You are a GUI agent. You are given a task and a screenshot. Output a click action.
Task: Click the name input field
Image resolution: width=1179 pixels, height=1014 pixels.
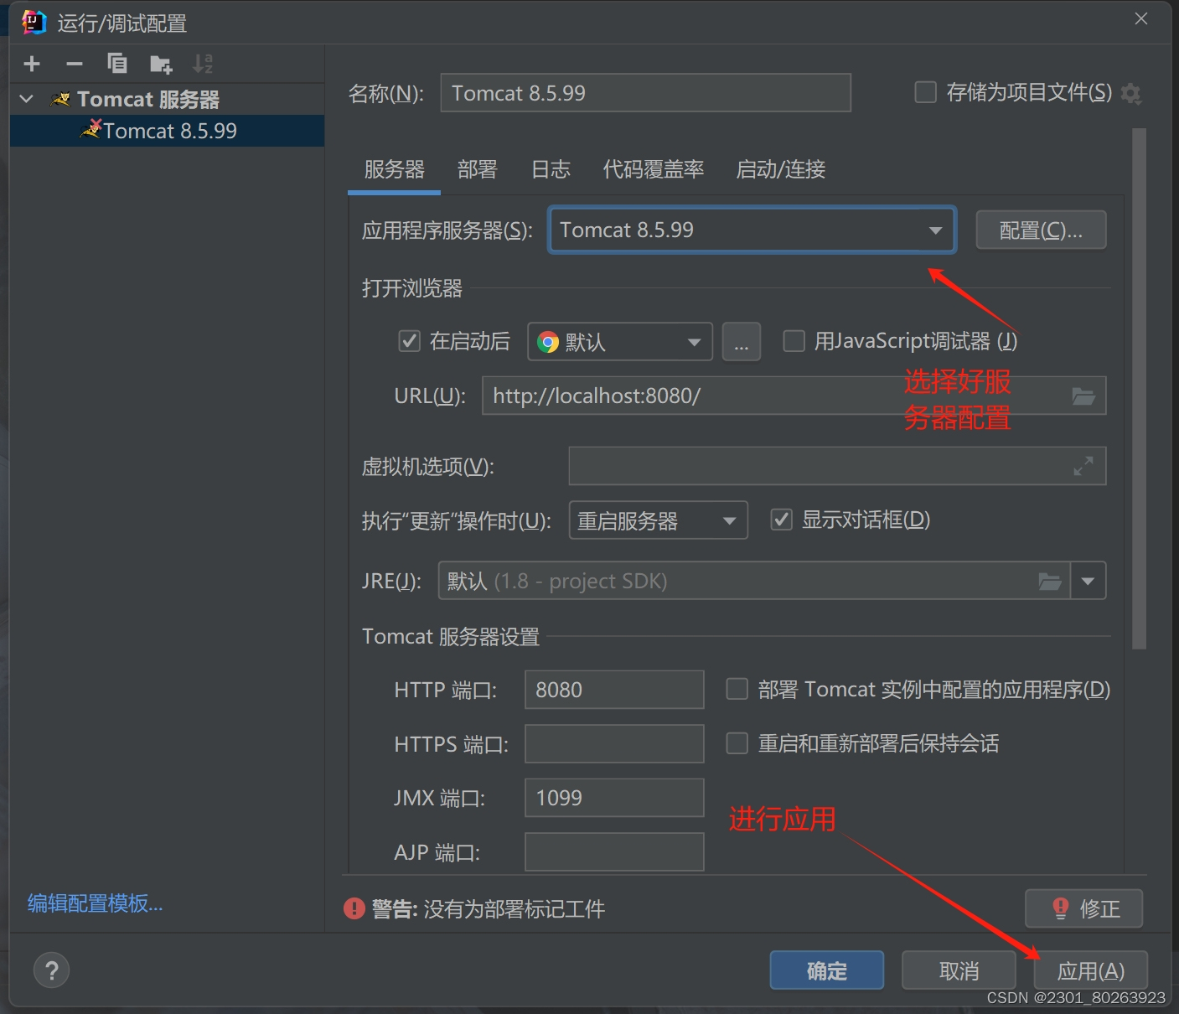(x=645, y=93)
